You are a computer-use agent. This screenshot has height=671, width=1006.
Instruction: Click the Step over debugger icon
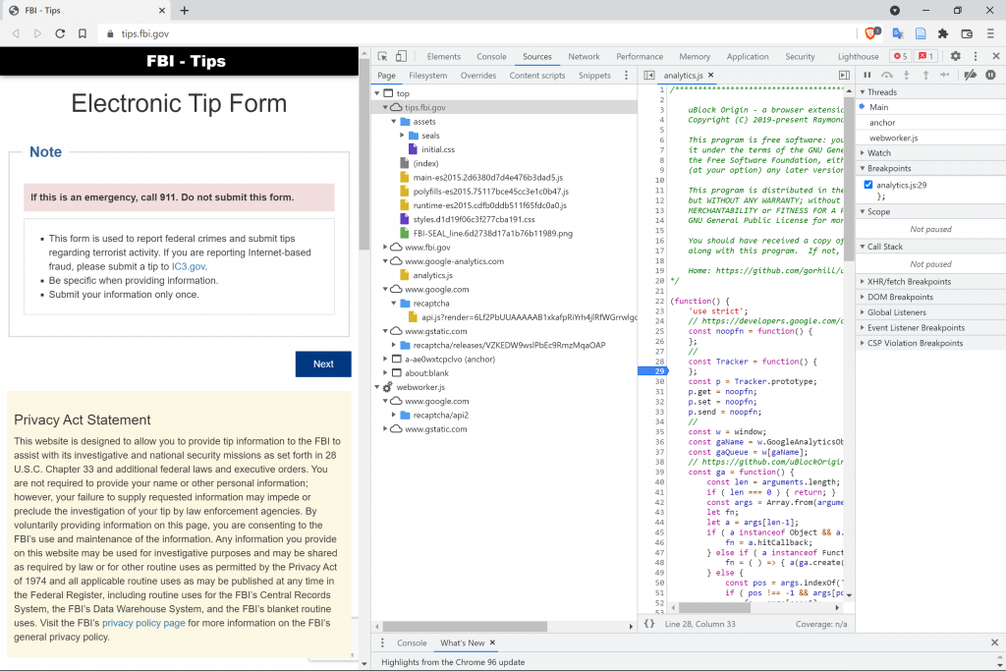click(x=887, y=75)
